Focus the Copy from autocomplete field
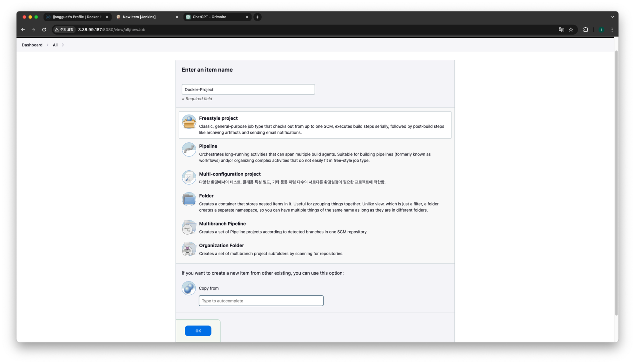The width and height of the screenshot is (635, 364). coord(261,301)
